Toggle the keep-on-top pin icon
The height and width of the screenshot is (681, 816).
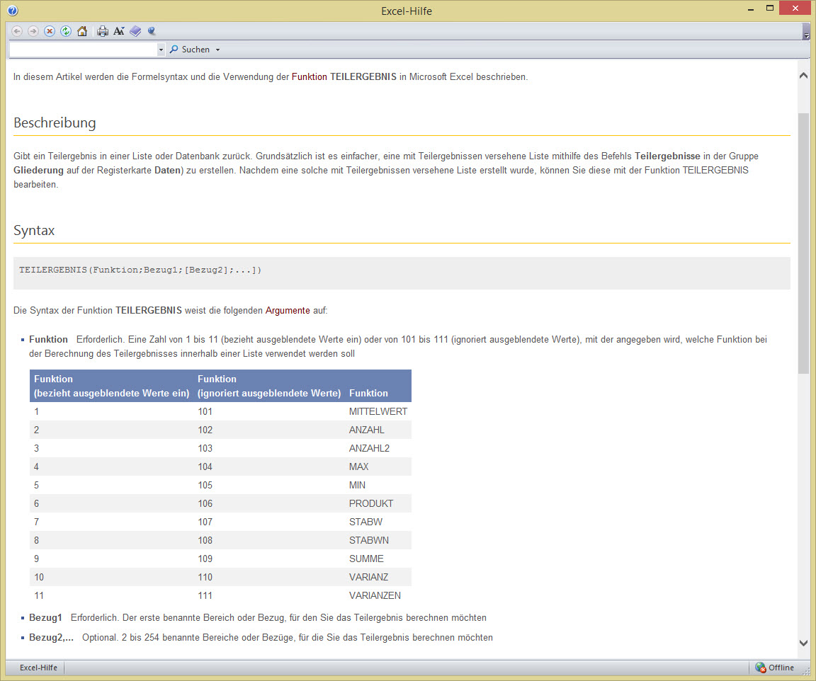(152, 31)
